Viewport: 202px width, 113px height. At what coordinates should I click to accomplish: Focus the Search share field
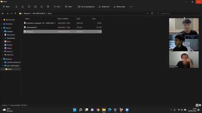click(178, 13)
